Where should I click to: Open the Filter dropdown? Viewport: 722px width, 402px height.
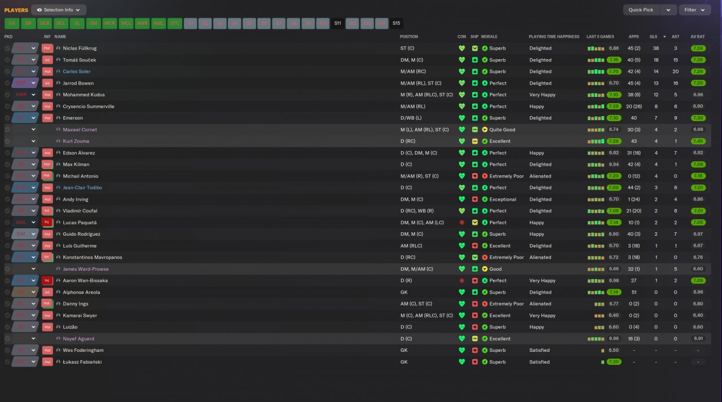[x=694, y=10]
